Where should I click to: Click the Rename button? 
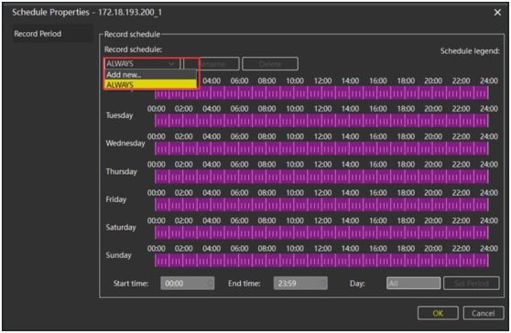point(212,64)
